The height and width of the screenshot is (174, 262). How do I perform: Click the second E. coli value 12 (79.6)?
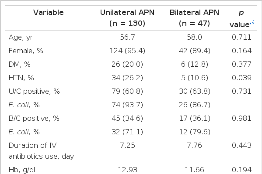pyautogui.click(x=195, y=132)
